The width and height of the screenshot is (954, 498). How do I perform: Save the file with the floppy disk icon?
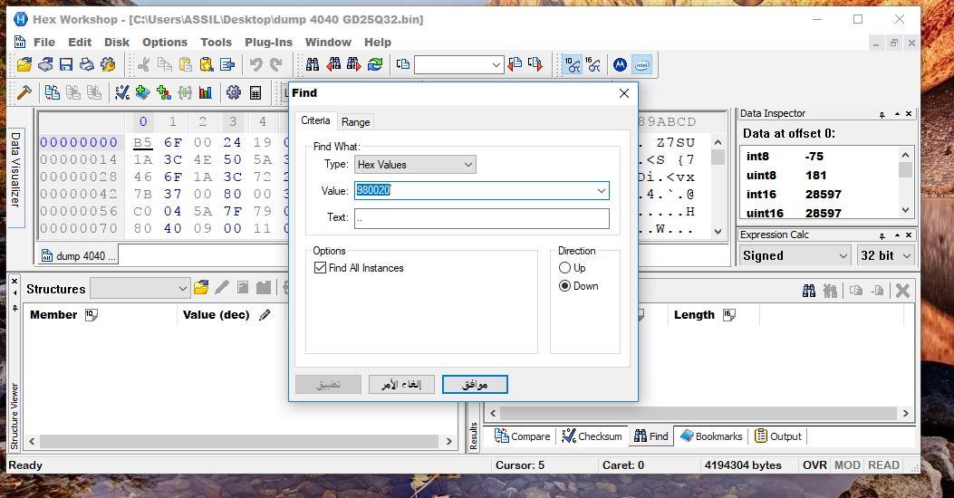(x=66, y=64)
